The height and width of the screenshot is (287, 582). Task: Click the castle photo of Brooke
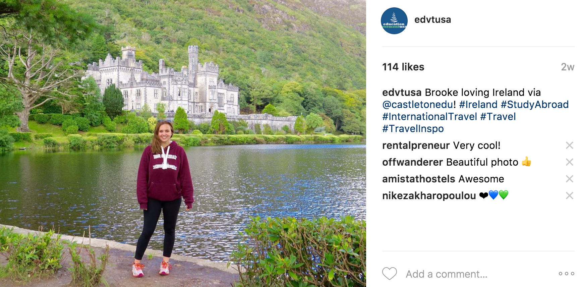183,143
